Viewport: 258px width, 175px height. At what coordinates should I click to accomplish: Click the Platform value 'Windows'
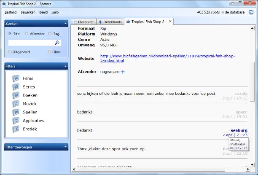point(109,34)
